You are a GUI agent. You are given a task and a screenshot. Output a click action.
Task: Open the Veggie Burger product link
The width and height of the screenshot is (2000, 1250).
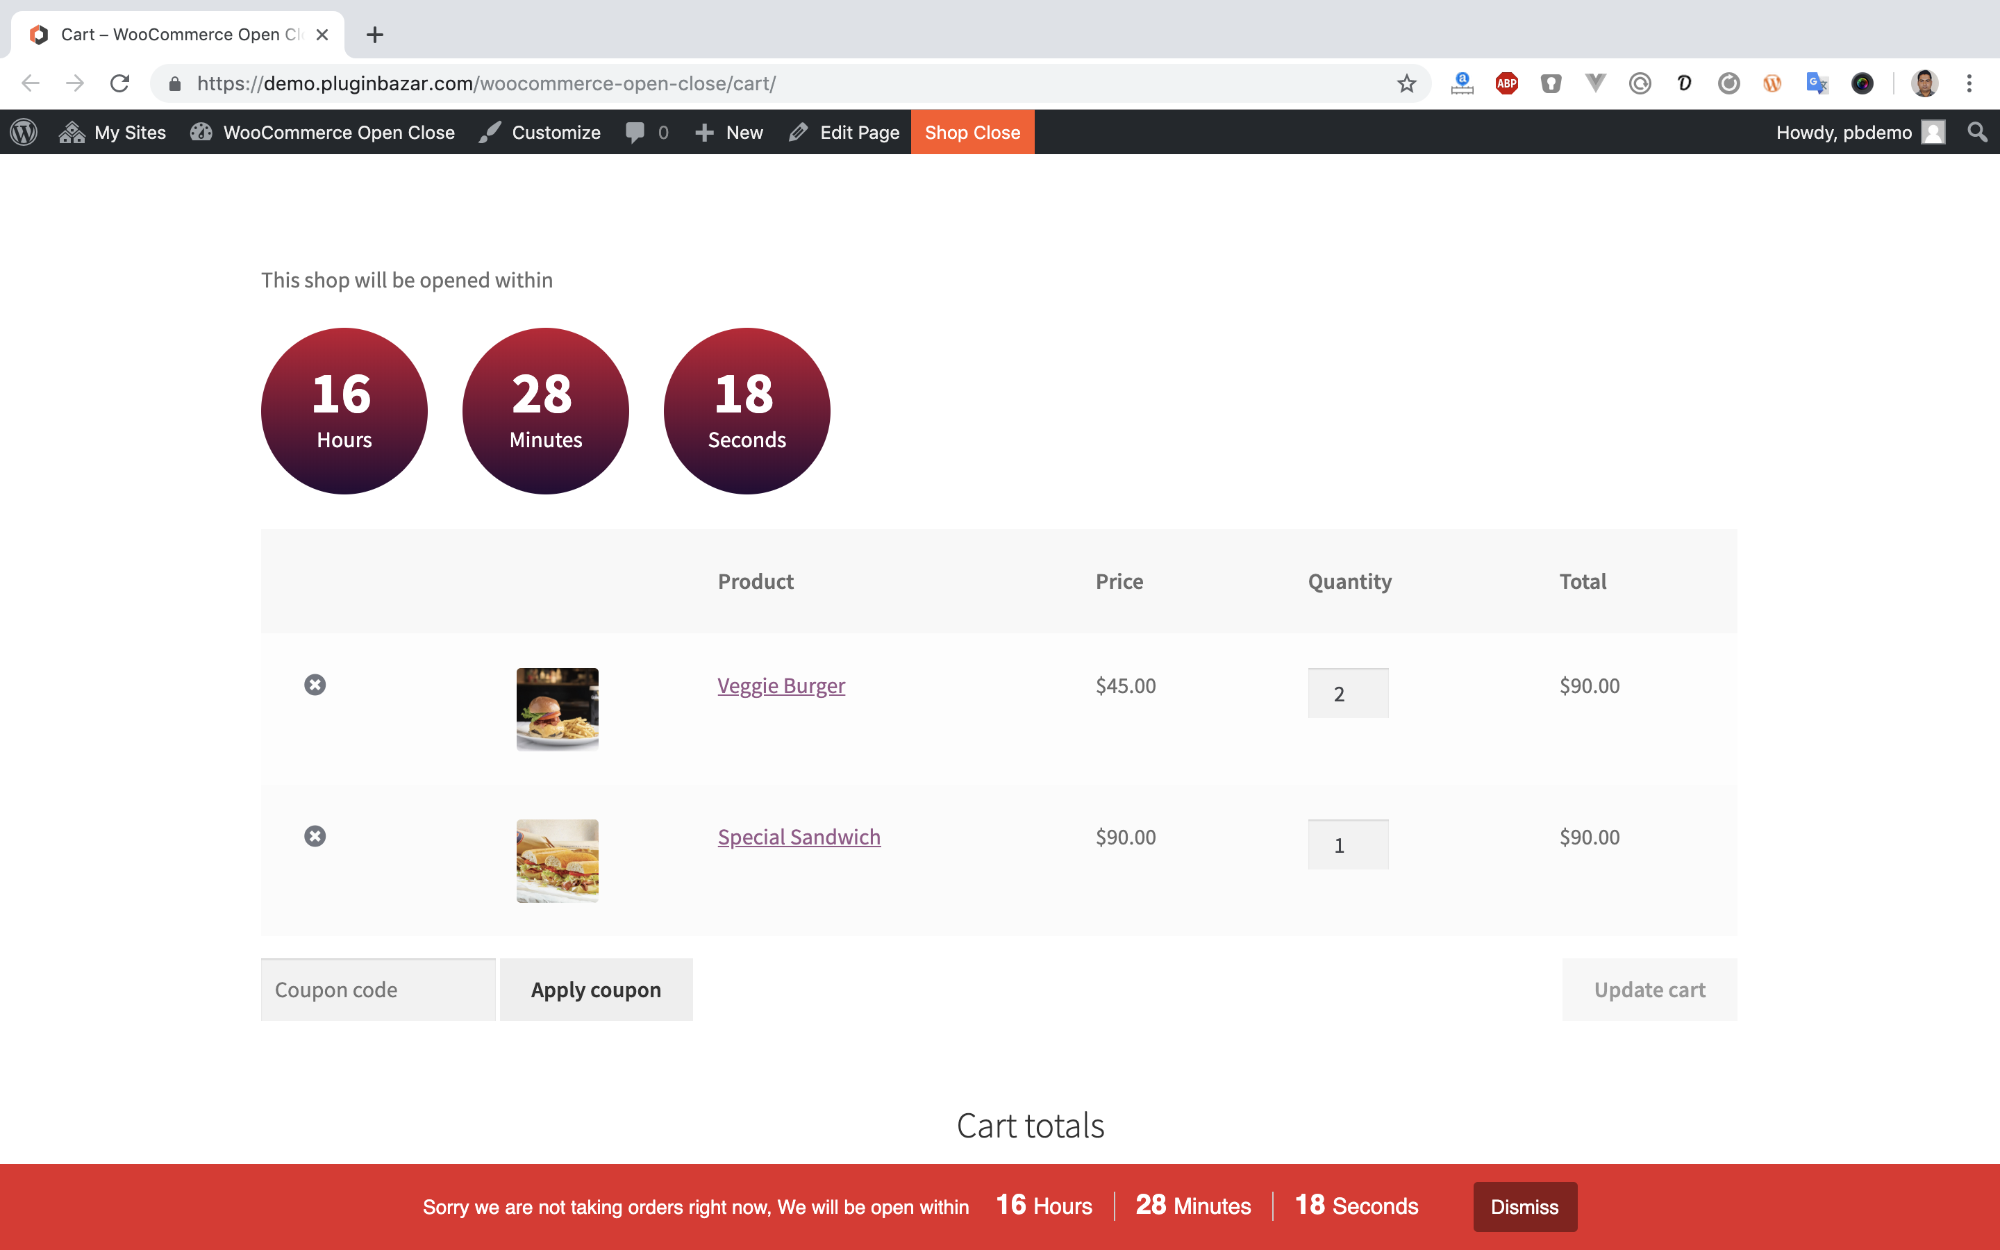[781, 685]
